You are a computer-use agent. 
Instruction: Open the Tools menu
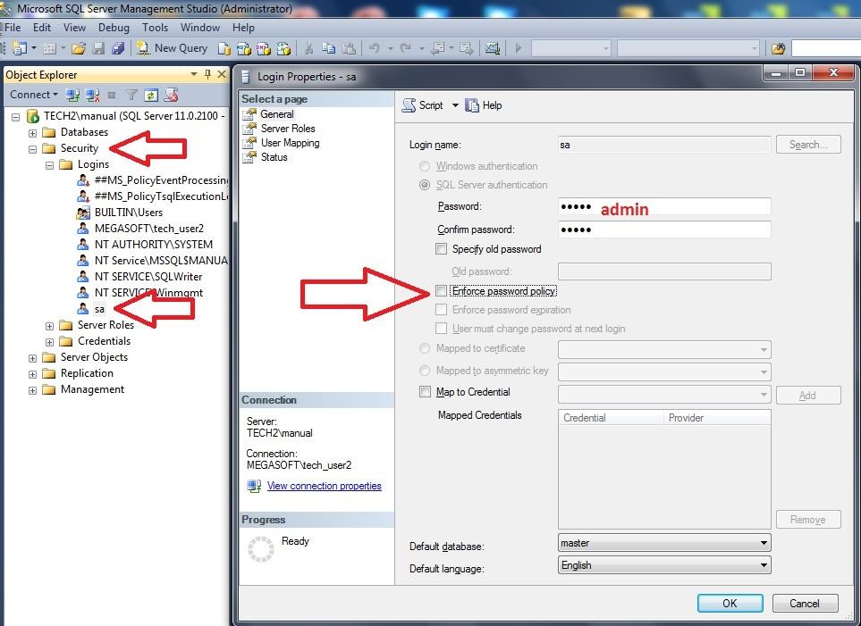click(155, 28)
